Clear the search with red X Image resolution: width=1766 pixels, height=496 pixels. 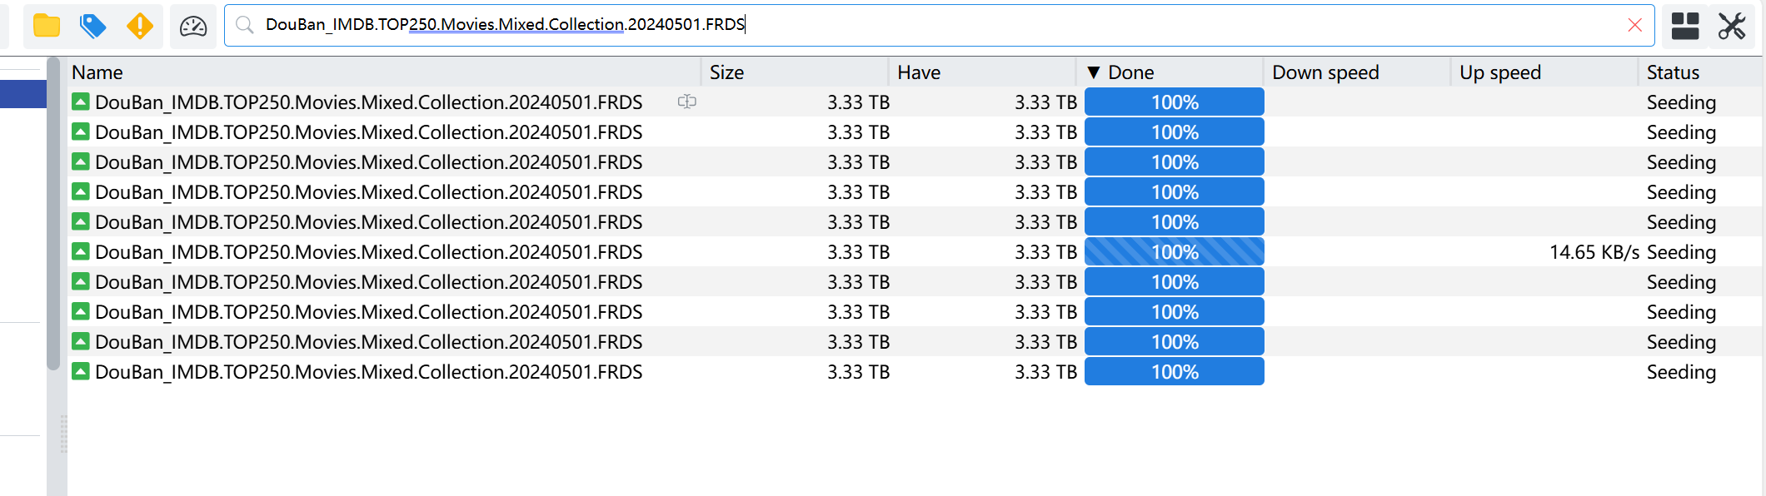tap(1634, 25)
